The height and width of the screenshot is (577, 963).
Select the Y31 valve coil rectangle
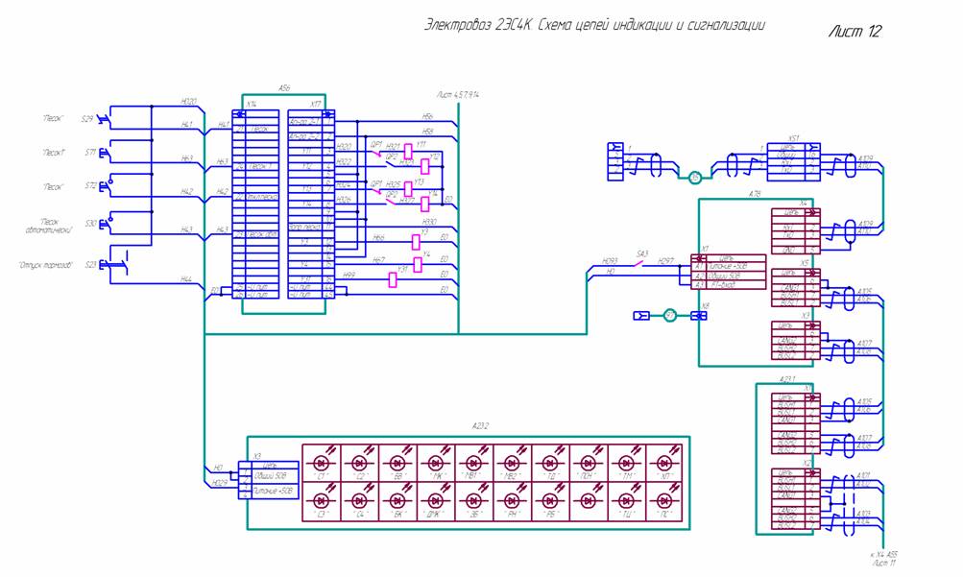point(393,280)
